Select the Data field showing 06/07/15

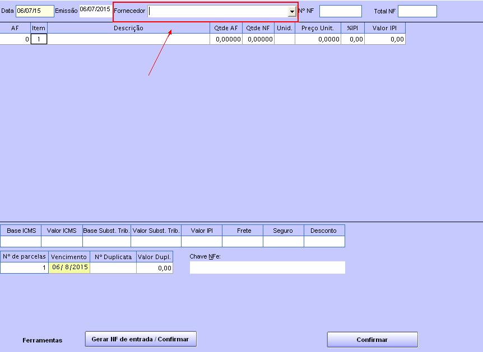click(35, 11)
